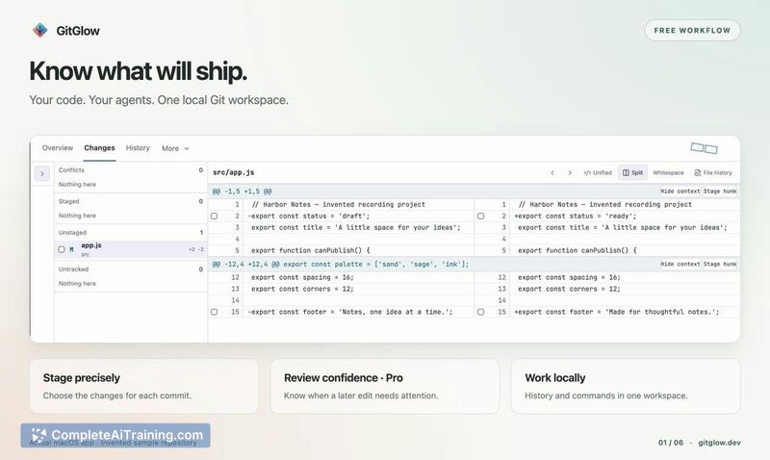Expand the collapsed sidebar chevron

pyautogui.click(x=42, y=173)
